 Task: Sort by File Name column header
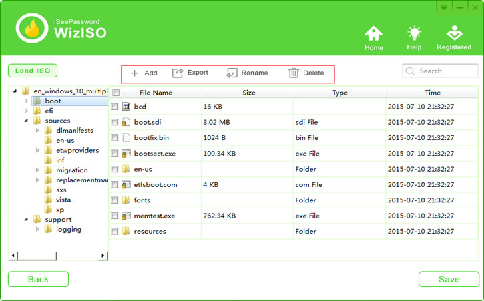click(x=156, y=93)
